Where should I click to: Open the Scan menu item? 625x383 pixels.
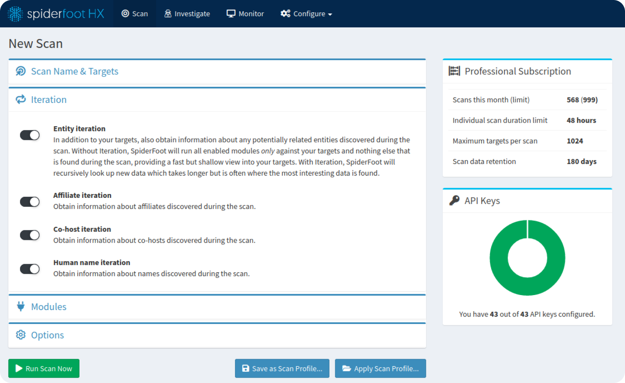tap(135, 13)
